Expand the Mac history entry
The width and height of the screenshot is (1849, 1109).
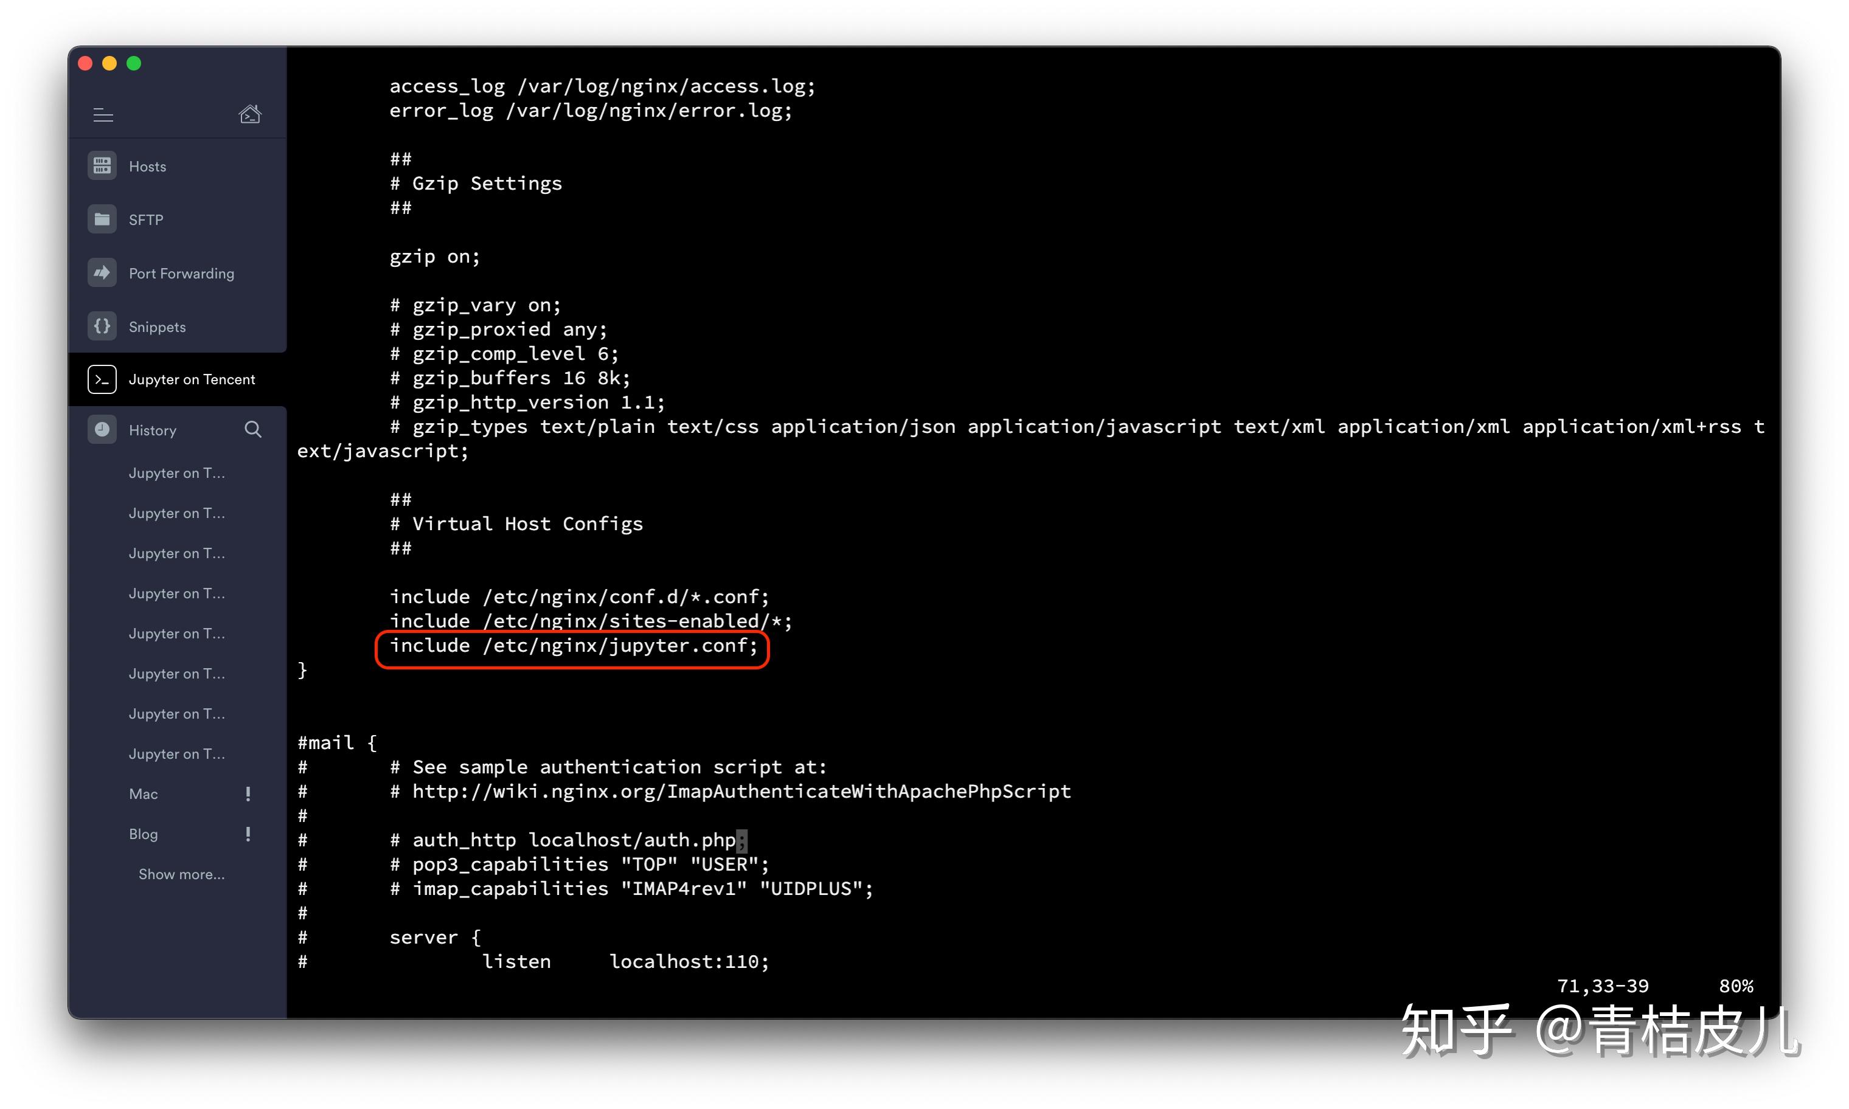[x=144, y=793]
